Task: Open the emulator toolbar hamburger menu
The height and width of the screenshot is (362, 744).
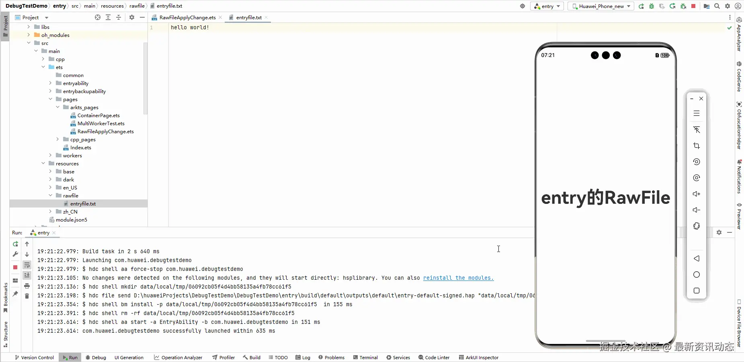Action: click(x=697, y=114)
